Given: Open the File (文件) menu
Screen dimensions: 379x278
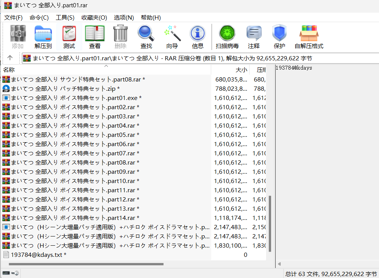Looking at the screenshot, I should click(x=13, y=18).
